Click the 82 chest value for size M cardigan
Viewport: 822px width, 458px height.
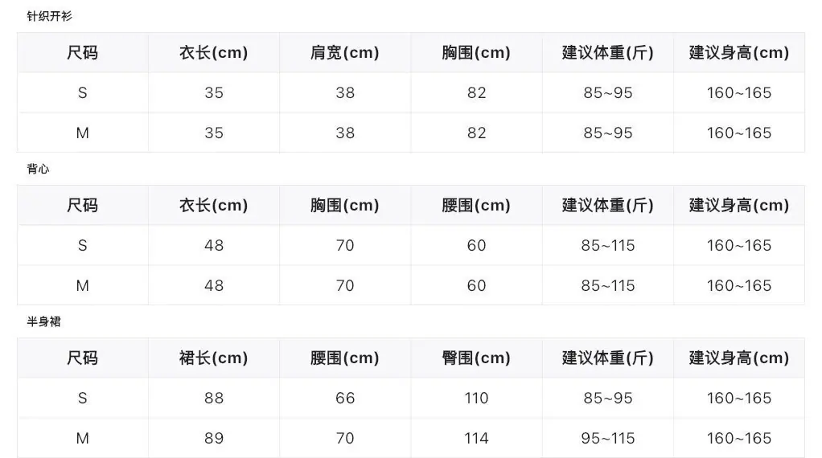click(476, 133)
